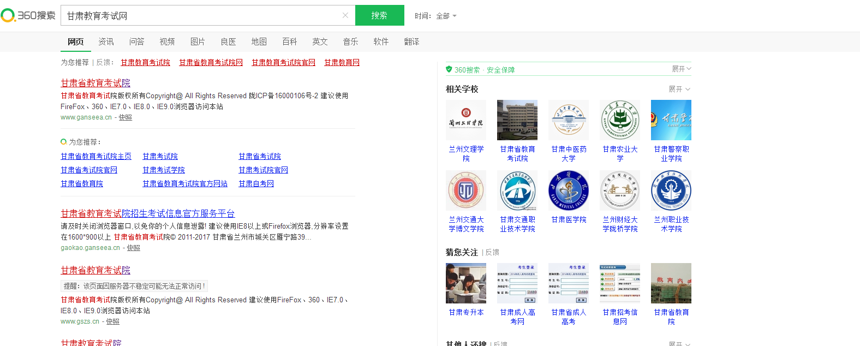Open recommended link 甘肃考试院官网
This screenshot has width=860, height=346.
263,170
